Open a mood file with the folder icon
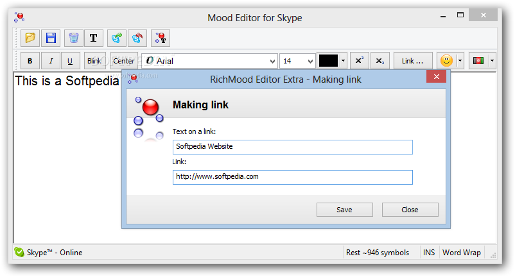The height and width of the screenshot is (277, 515). click(30, 38)
